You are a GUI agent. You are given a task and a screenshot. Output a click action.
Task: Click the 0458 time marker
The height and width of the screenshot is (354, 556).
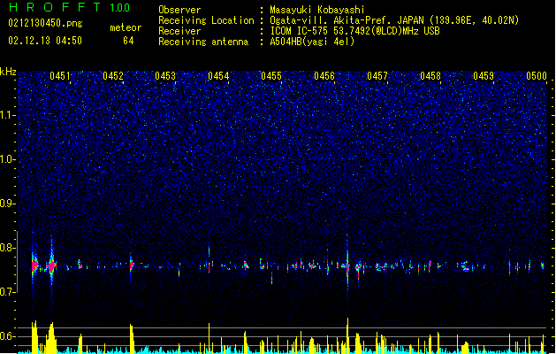click(x=430, y=76)
